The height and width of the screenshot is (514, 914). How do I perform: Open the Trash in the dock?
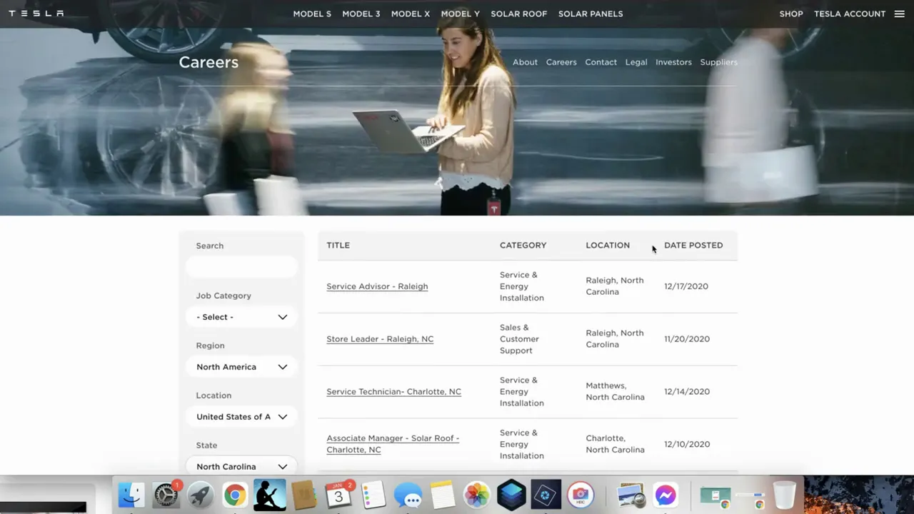(x=784, y=495)
